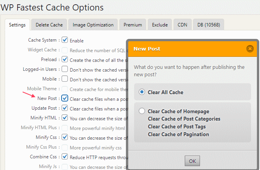
Task: Toggle the Minify Js checkbox
Action: [x=65, y=166]
